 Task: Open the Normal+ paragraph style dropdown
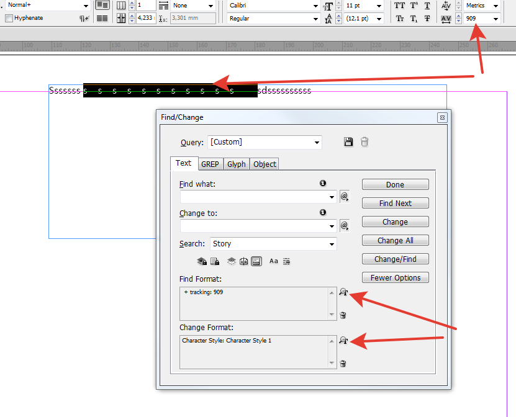86,6
